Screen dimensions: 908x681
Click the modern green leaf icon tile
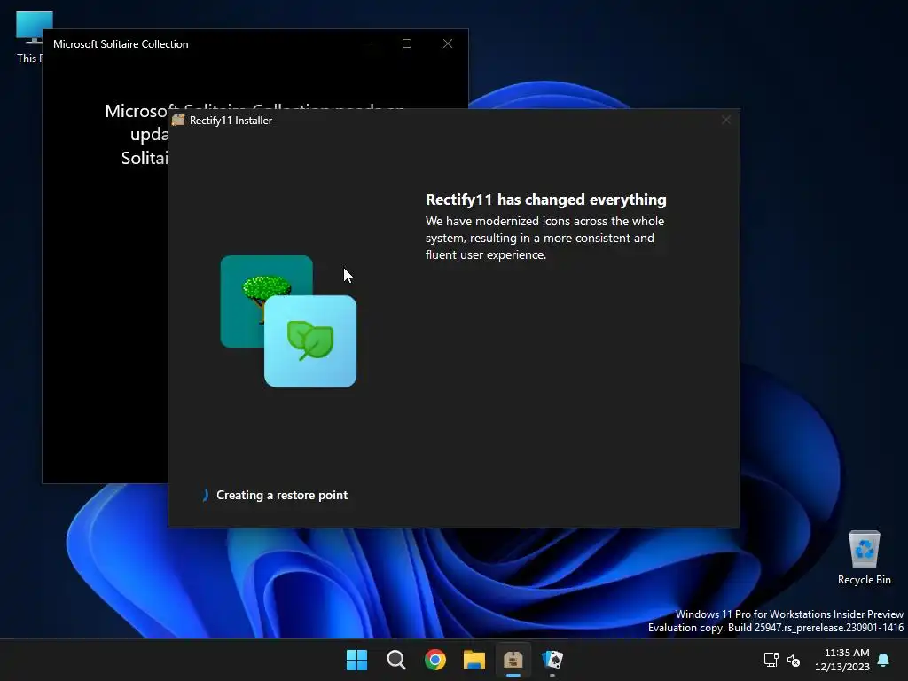click(x=310, y=341)
